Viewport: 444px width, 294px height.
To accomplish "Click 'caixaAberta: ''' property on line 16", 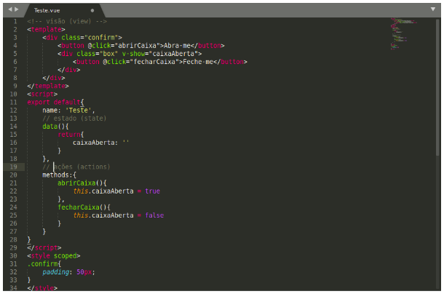I will pos(100,143).
